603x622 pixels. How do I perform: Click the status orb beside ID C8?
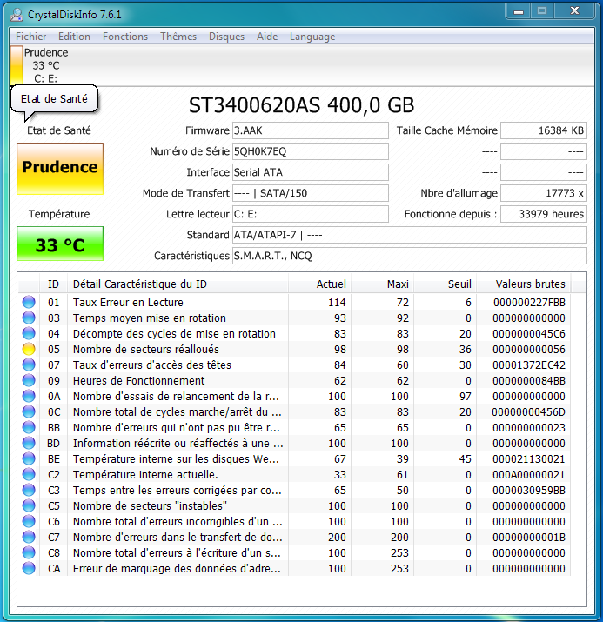pos(29,553)
